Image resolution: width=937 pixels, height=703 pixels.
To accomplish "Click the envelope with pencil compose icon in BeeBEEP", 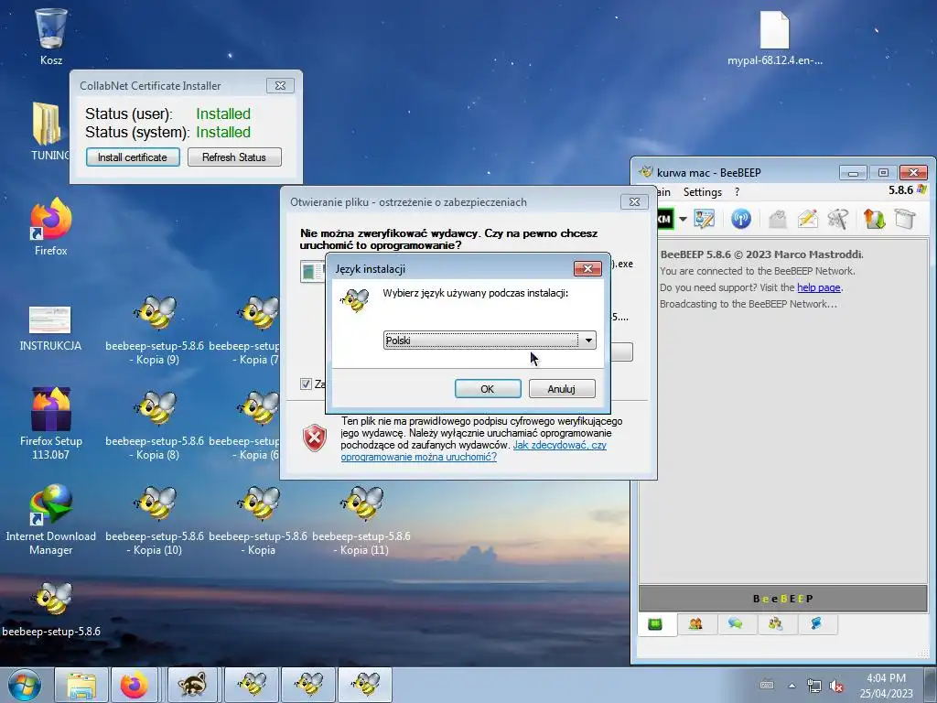I will click(x=807, y=219).
